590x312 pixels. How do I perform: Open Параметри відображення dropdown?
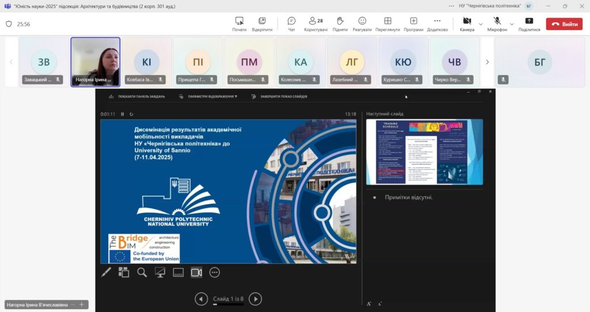(208, 96)
